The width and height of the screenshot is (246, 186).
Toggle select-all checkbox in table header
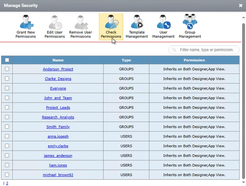[7, 60]
